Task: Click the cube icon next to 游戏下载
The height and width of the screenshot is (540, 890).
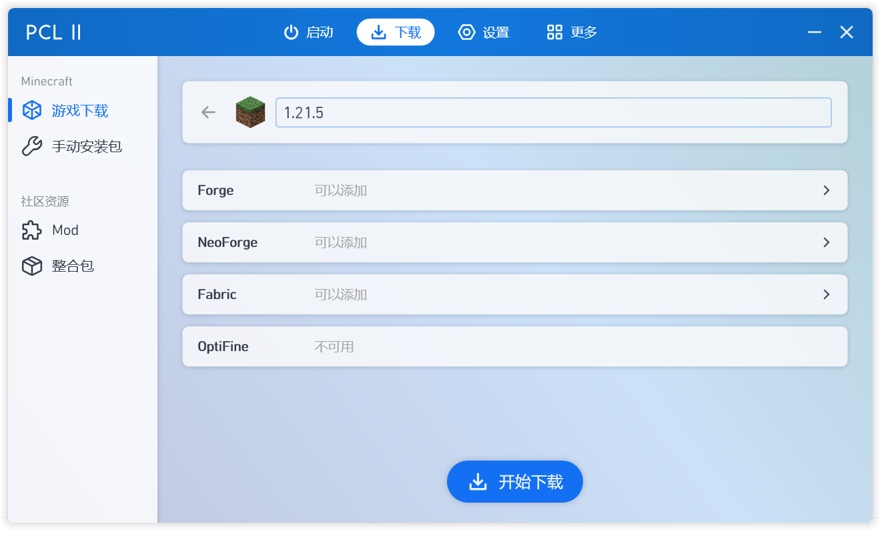Action: (32, 111)
